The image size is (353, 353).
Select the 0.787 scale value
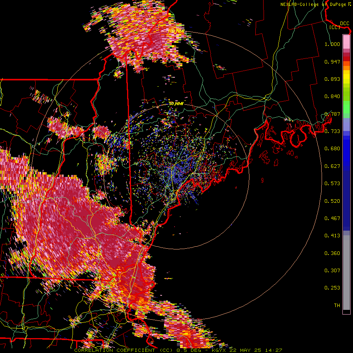pyautogui.click(x=332, y=114)
